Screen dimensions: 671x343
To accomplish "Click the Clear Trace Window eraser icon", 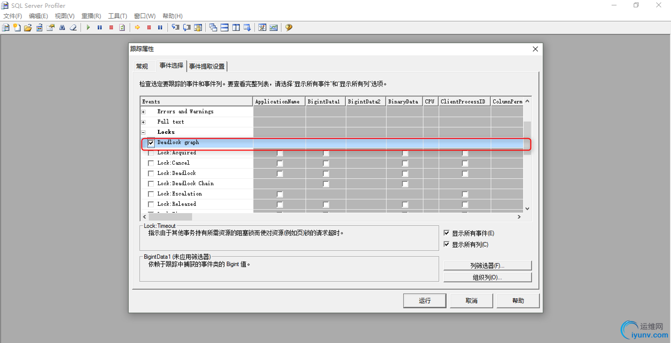I will [73, 27].
